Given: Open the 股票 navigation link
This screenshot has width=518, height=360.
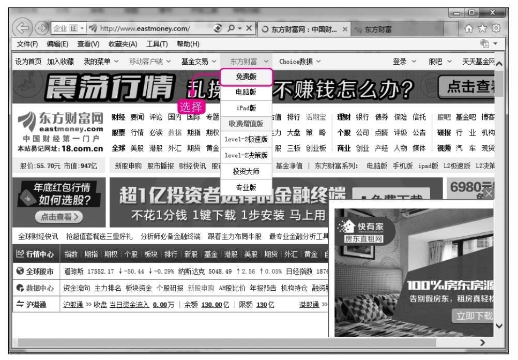Looking at the screenshot, I should [118, 132].
